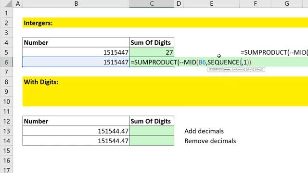Select row 15 header

coord(6,150)
